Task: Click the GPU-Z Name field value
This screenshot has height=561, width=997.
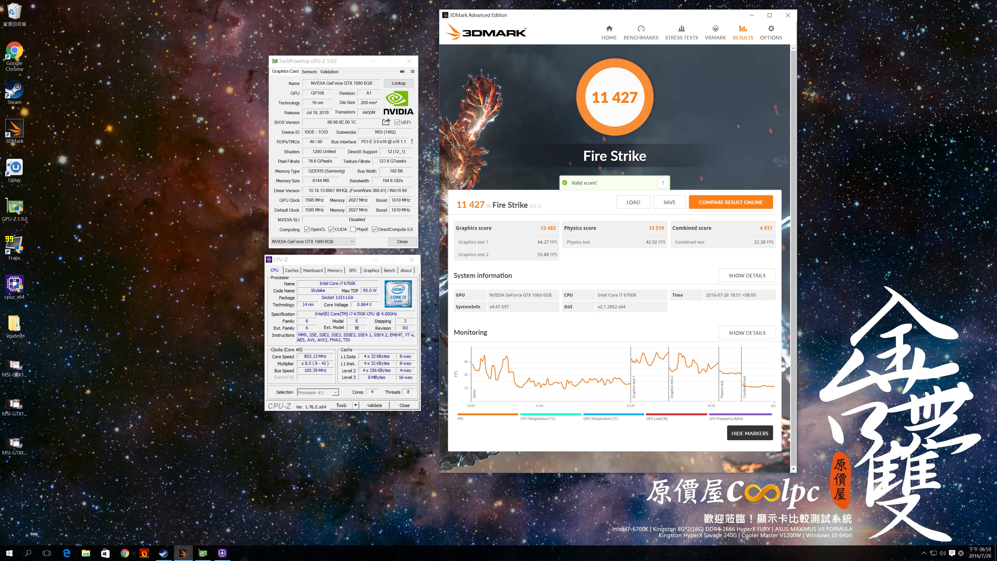Action: (341, 83)
